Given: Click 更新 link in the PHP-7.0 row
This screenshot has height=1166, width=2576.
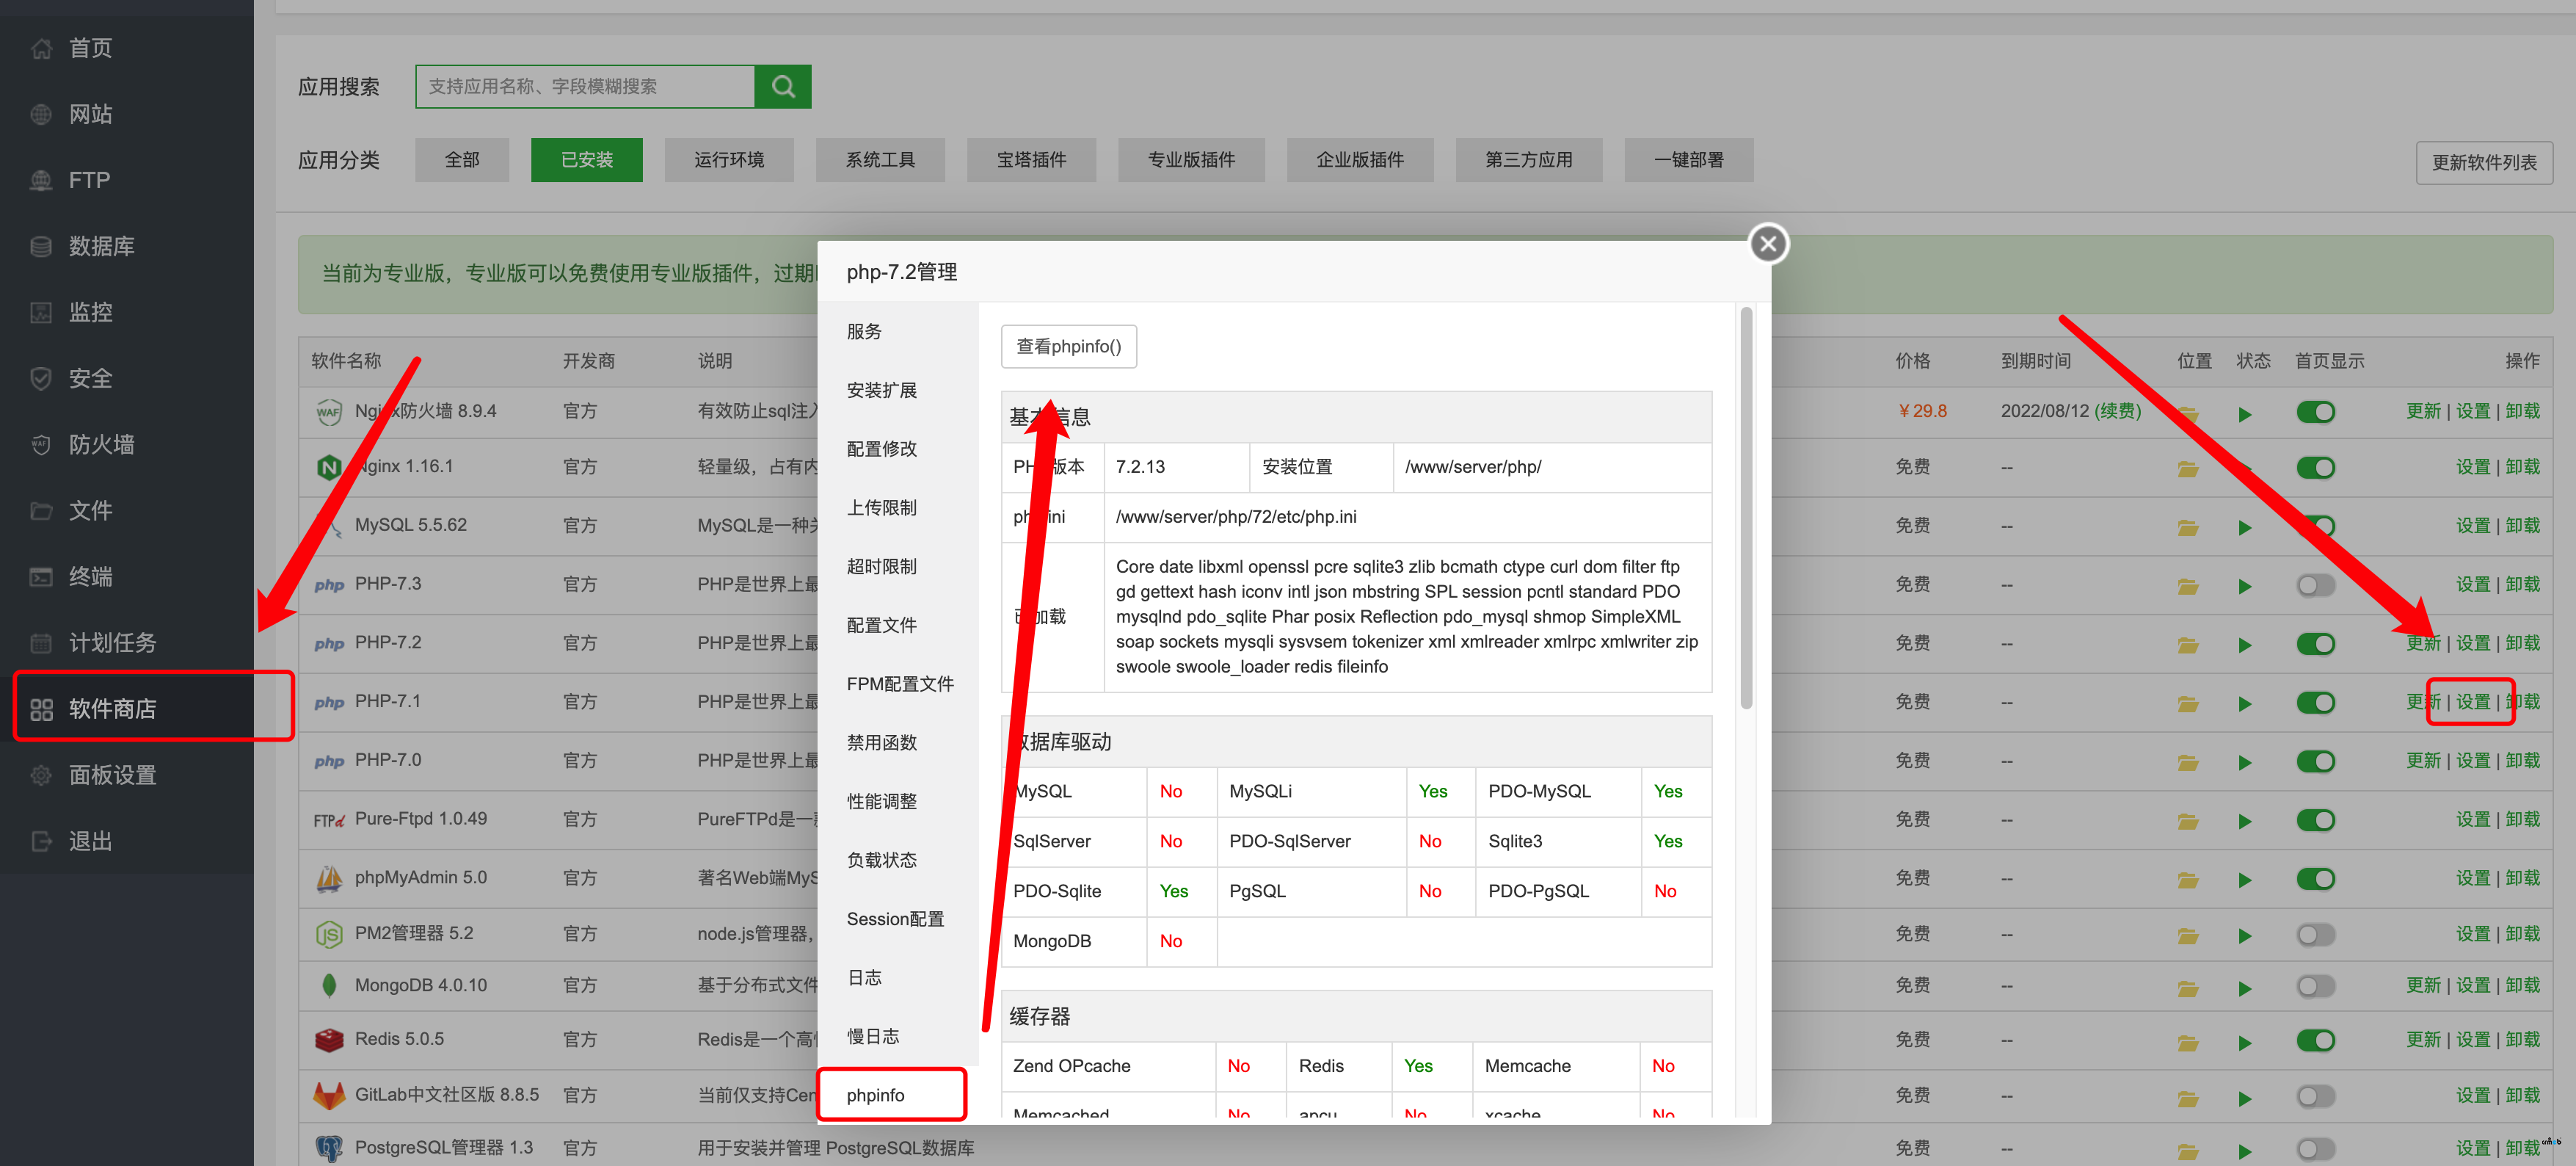Looking at the screenshot, I should pyautogui.click(x=2423, y=761).
